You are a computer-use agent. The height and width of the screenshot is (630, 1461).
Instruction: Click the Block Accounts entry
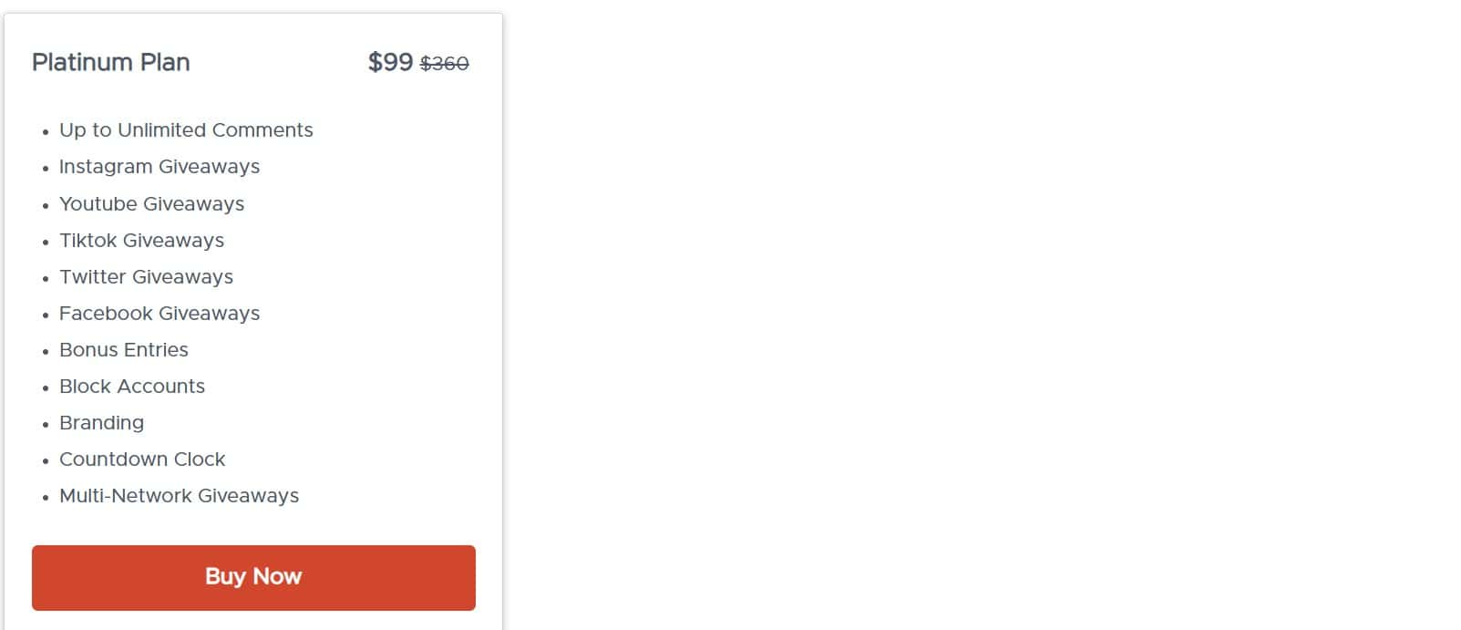click(132, 387)
